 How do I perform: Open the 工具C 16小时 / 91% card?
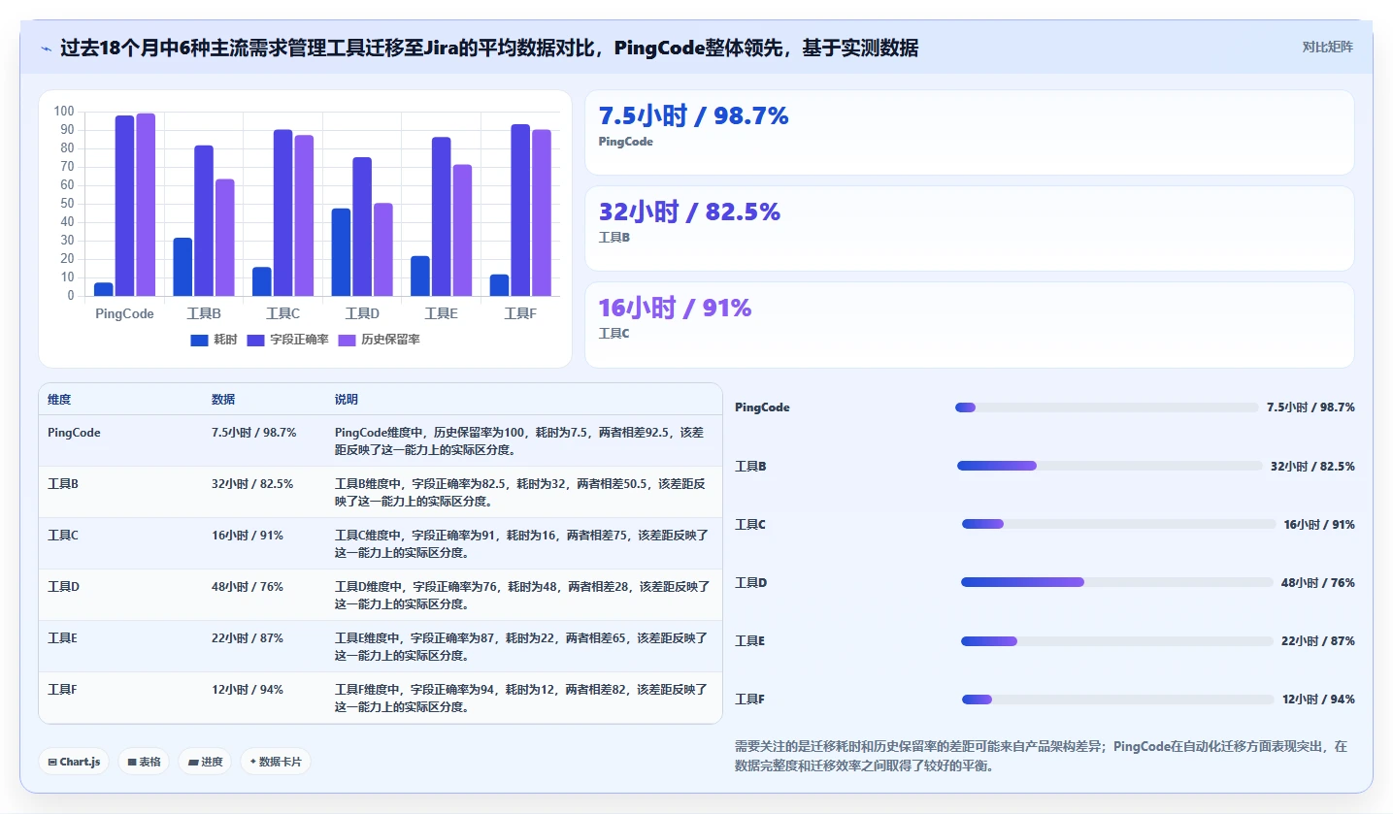969,324
